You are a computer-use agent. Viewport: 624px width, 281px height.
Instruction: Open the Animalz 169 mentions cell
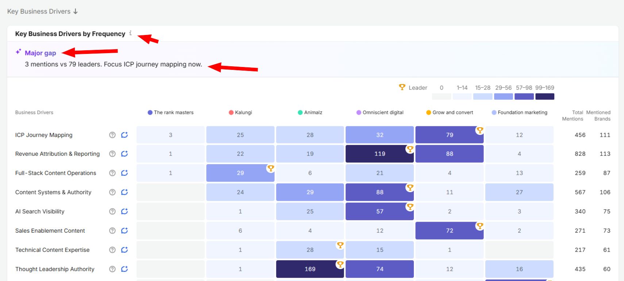(x=310, y=269)
